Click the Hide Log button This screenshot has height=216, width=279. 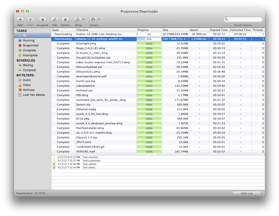click(247, 193)
